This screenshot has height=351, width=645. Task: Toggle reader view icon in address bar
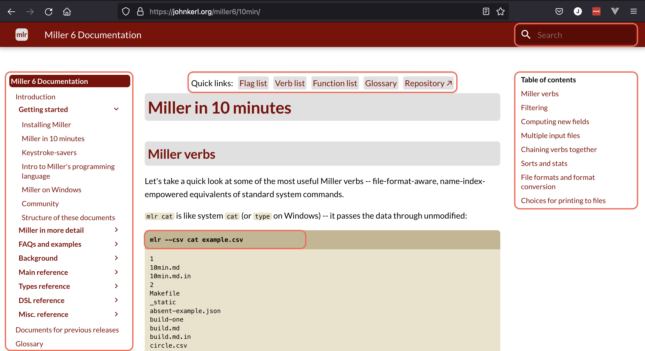click(486, 12)
